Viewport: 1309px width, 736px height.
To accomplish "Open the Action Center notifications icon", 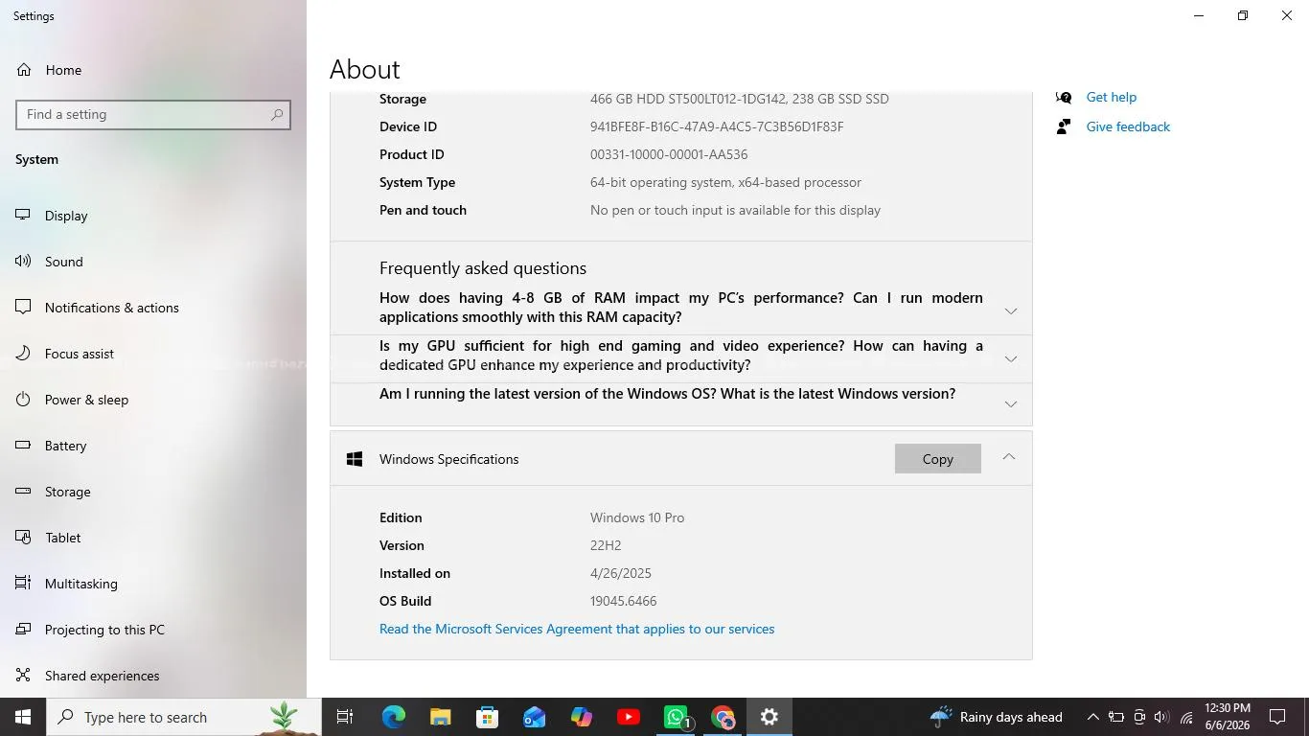I will (x=1277, y=717).
